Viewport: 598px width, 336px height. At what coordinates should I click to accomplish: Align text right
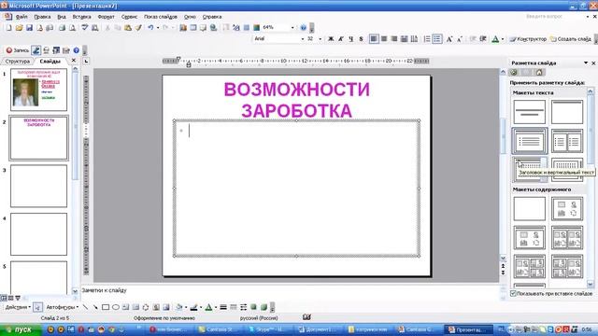pyautogui.click(x=394, y=39)
